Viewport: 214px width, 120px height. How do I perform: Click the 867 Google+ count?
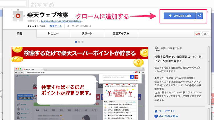(206, 34)
